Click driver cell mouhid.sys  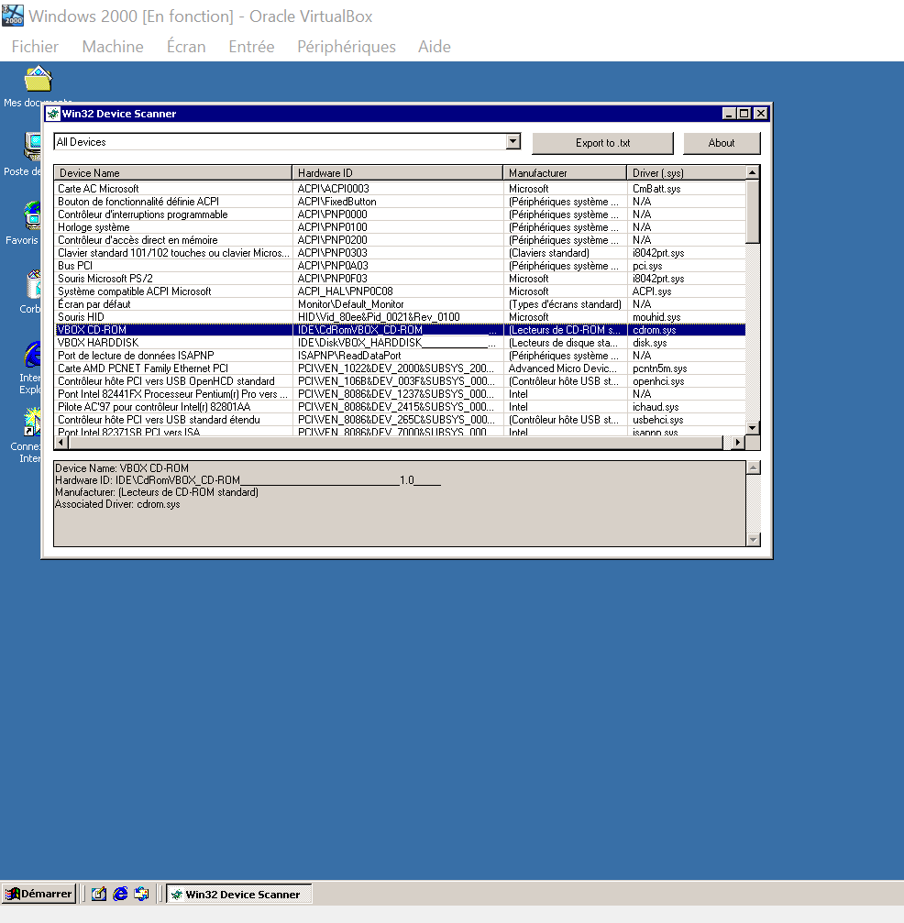pos(656,317)
